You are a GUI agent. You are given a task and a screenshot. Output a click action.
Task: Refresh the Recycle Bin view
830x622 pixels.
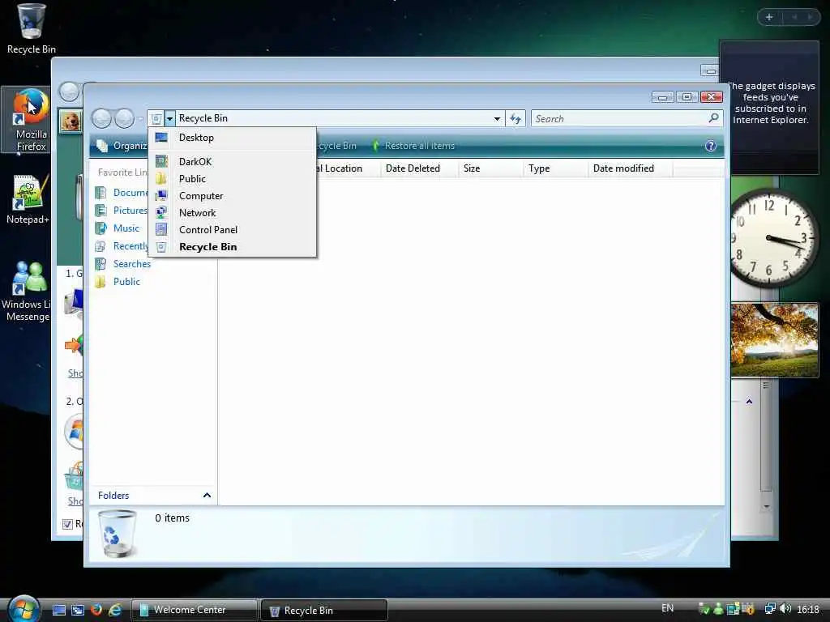[x=516, y=118]
